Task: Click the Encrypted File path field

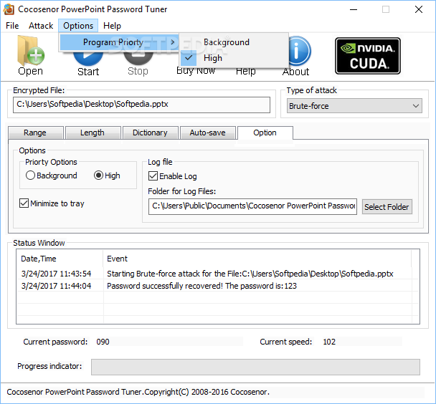Action: [141, 105]
